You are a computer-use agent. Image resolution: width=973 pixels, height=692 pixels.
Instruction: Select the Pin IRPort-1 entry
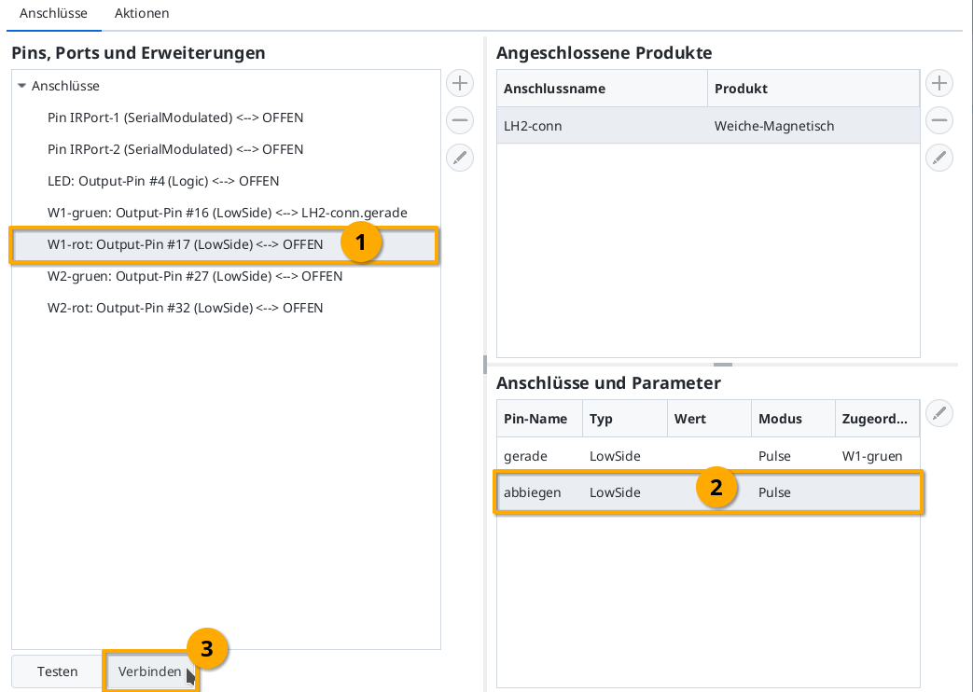[x=174, y=118]
